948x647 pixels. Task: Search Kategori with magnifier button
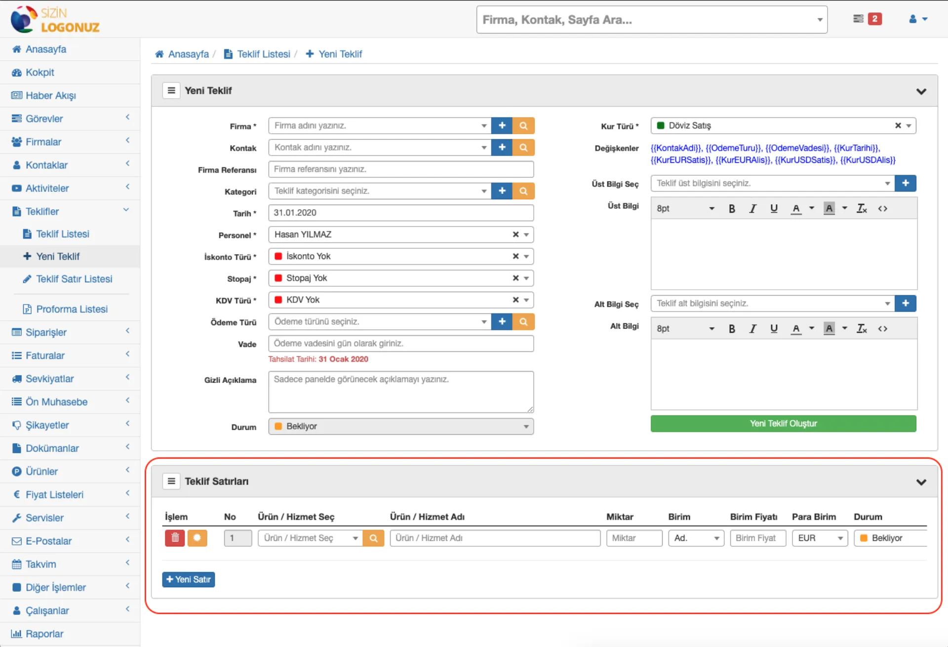[523, 191]
